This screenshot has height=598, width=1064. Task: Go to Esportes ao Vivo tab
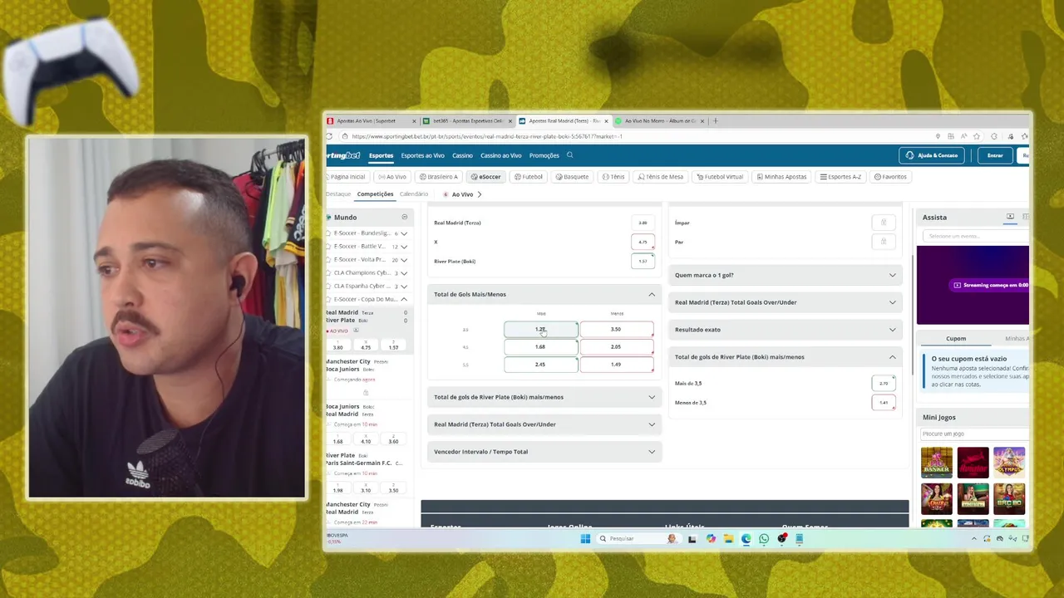[x=422, y=155]
